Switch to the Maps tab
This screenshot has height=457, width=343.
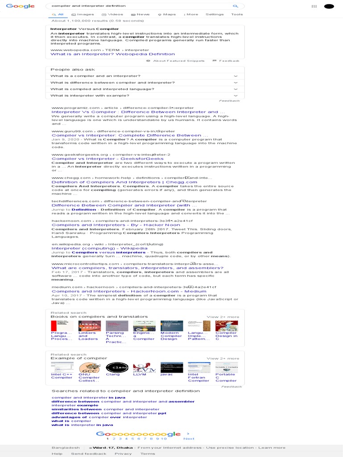(x=167, y=14)
